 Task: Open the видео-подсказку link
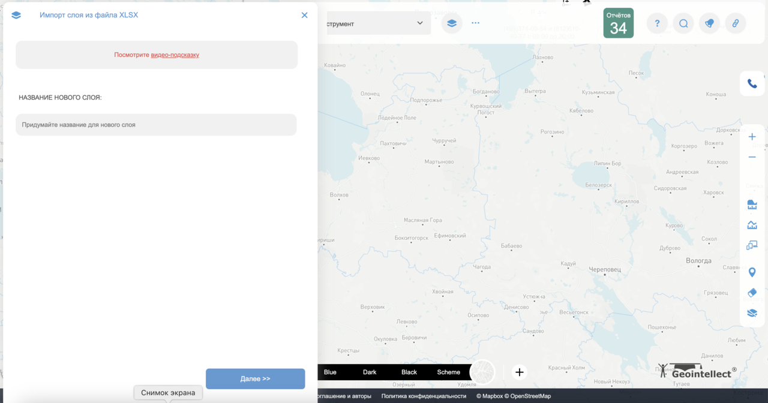pyautogui.click(x=175, y=55)
